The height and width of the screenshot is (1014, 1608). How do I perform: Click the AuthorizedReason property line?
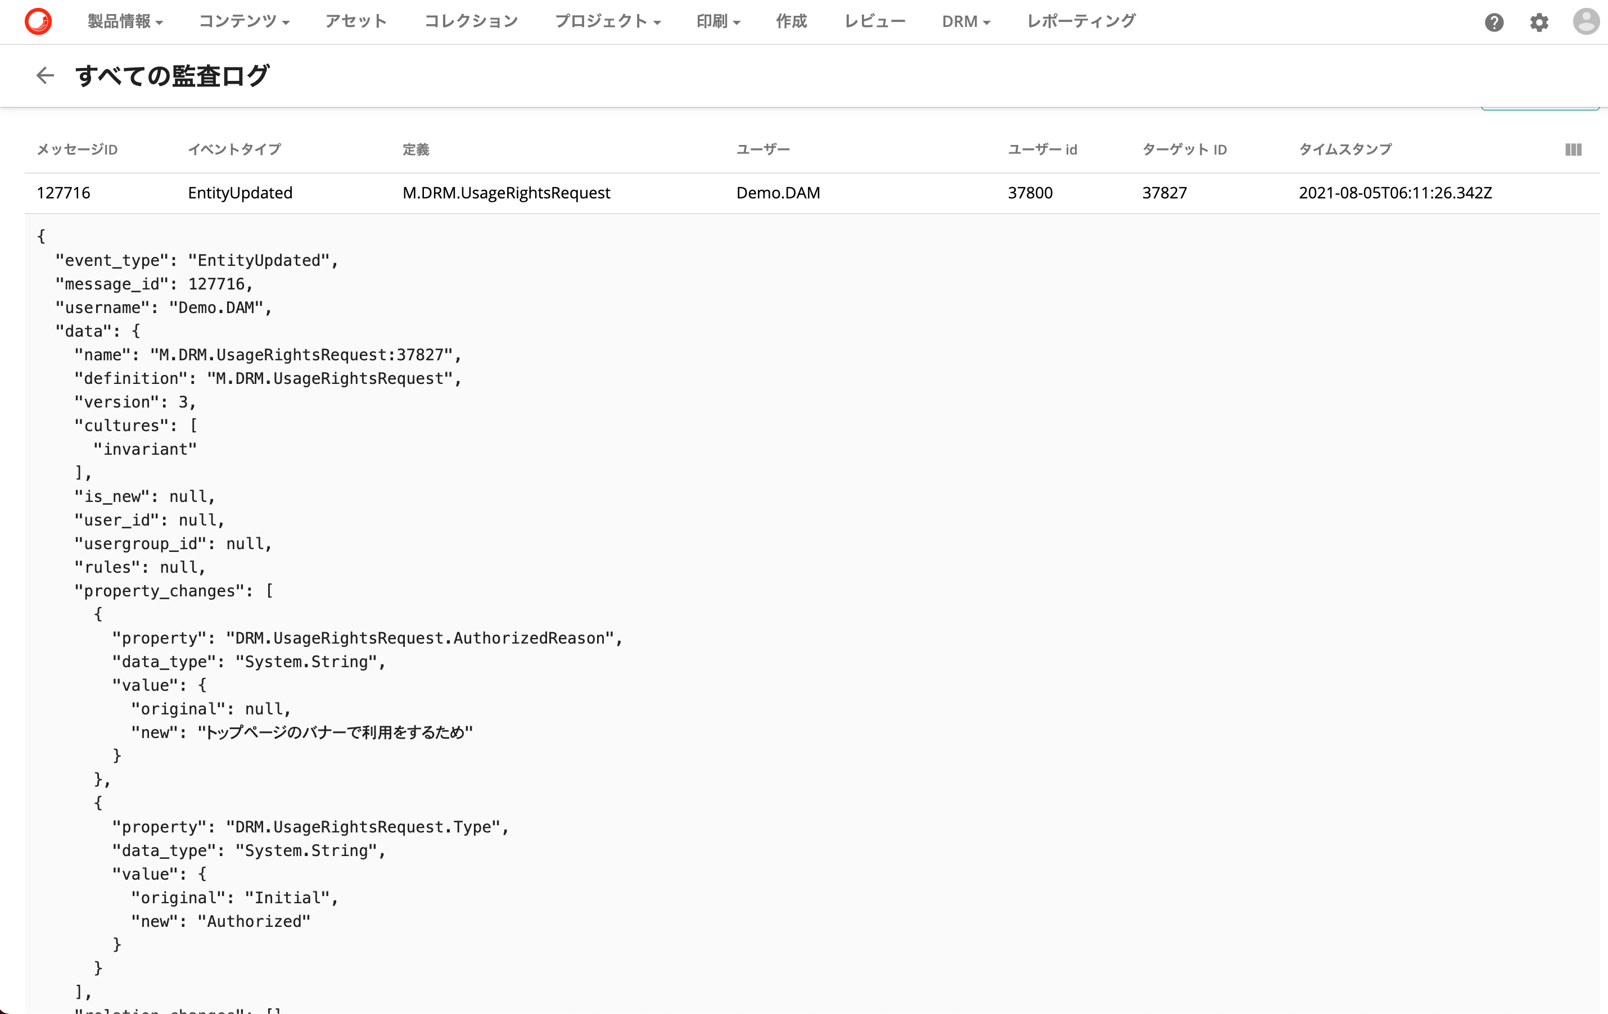coord(367,638)
